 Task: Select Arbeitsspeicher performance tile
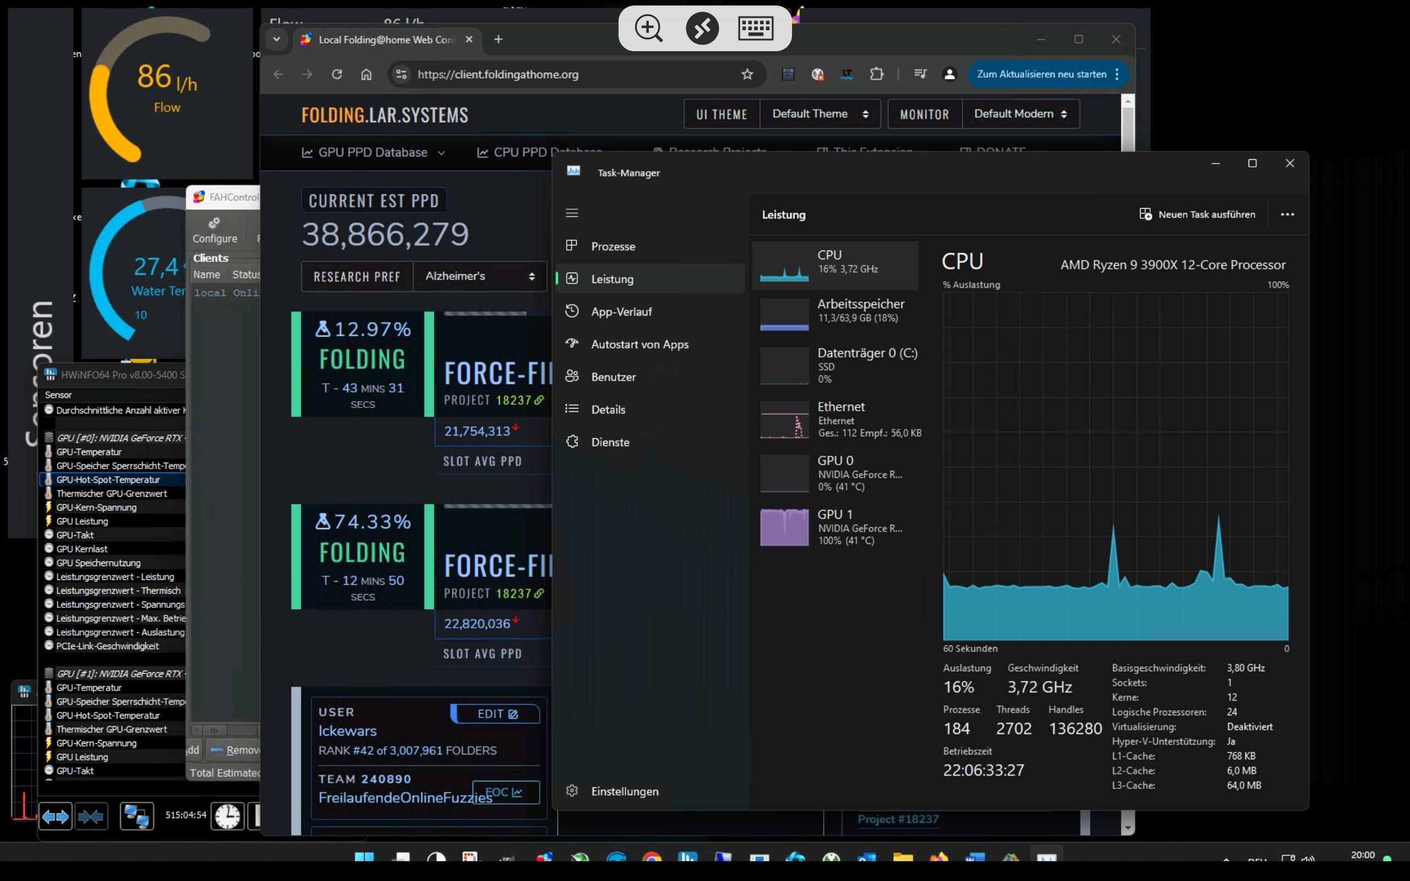coord(836,314)
